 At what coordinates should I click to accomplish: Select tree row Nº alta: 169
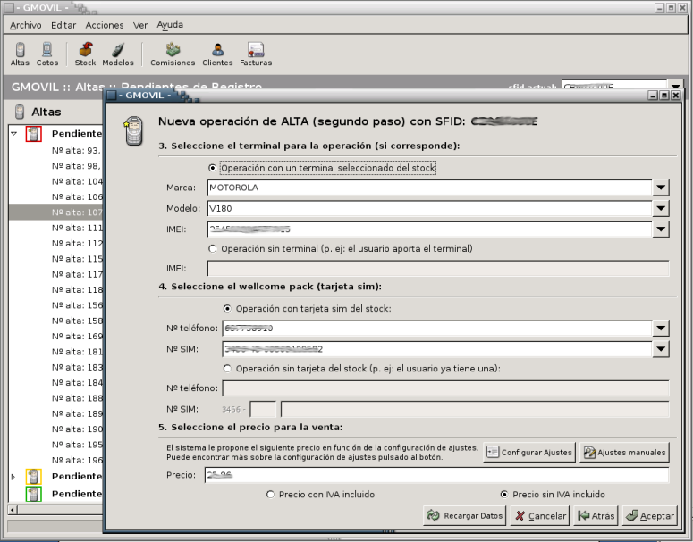pyautogui.click(x=77, y=336)
